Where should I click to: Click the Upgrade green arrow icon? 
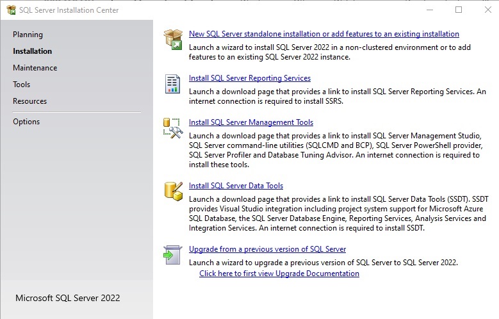tap(172, 254)
